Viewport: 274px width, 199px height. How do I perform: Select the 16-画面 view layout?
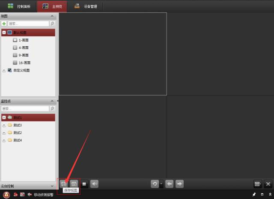24,62
